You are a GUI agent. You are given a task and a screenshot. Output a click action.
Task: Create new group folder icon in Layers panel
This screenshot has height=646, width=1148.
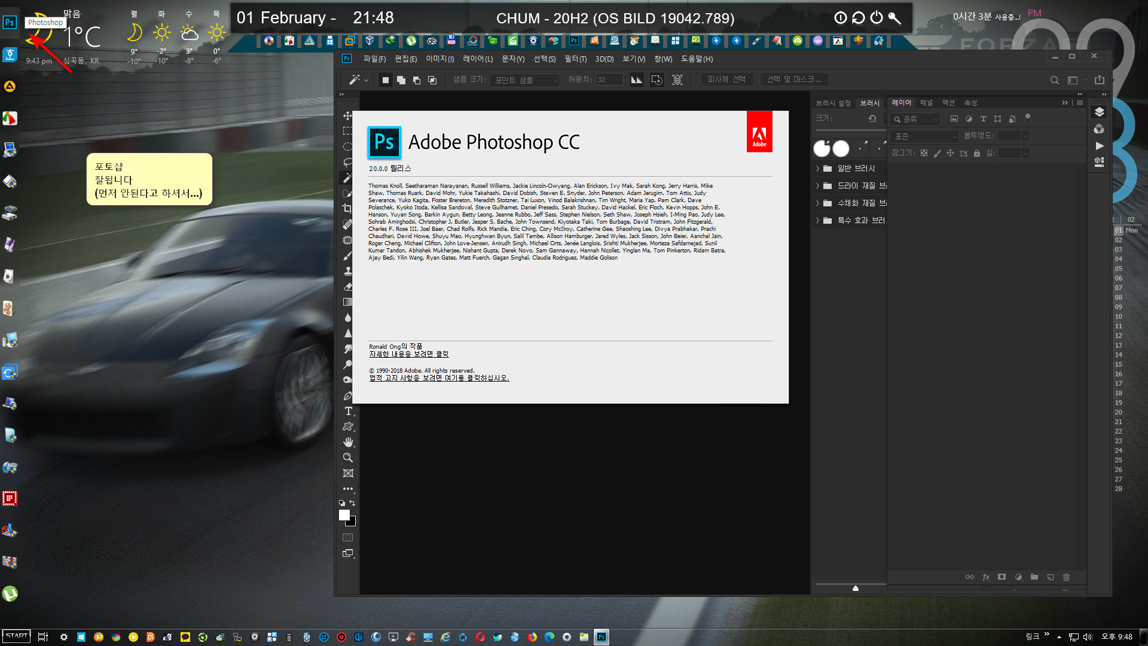[x=1034, y=577]
